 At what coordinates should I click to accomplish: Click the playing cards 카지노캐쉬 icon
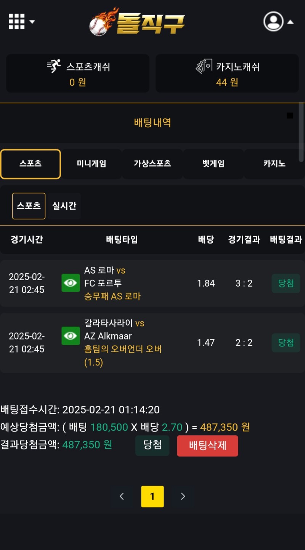[204, 67]
